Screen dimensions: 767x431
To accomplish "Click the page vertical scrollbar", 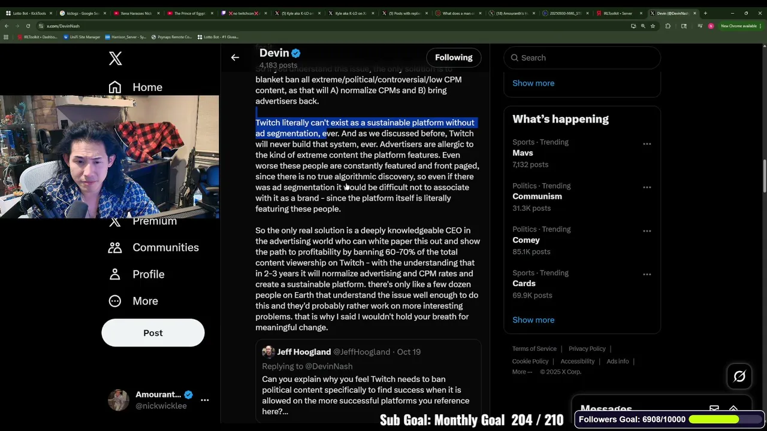I will [765, 177].
